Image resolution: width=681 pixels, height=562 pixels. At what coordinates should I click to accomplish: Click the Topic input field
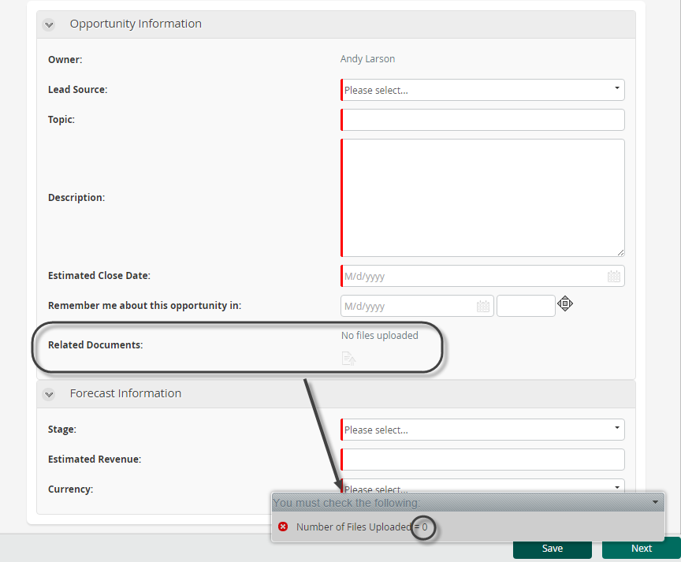click(482, 120)
